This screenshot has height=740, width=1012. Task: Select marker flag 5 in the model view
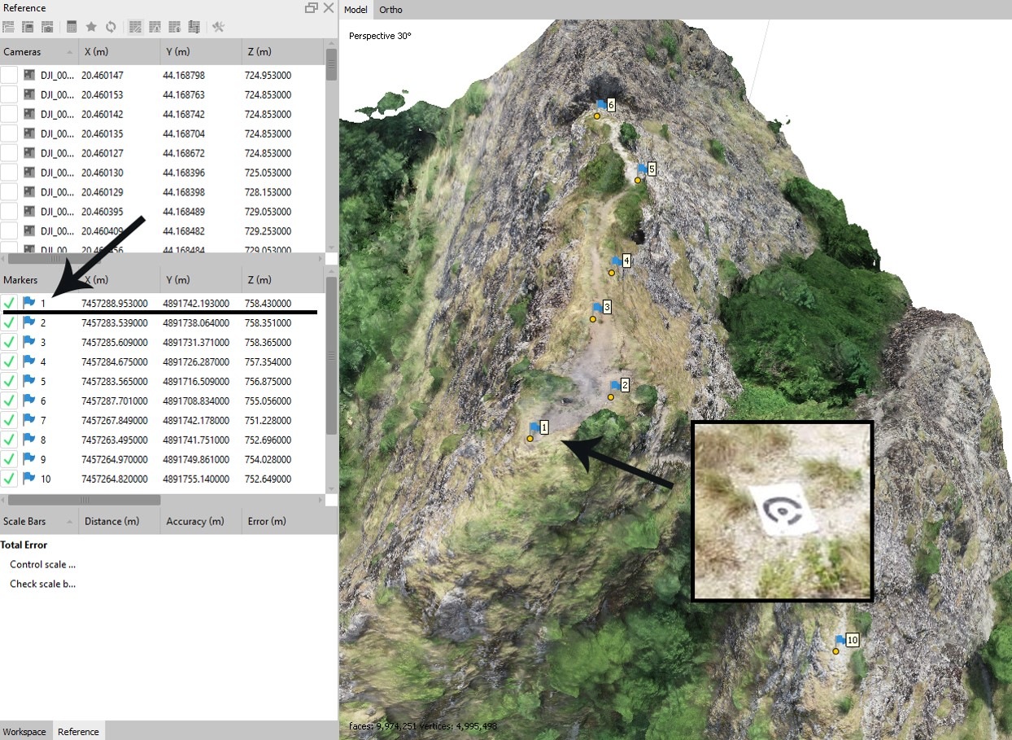[x=642, y=169]
